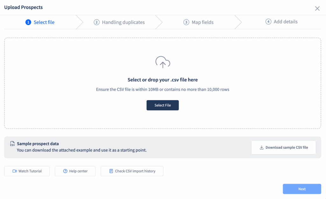Go to the Select file step
326x199 pixels.
point(40,22)
